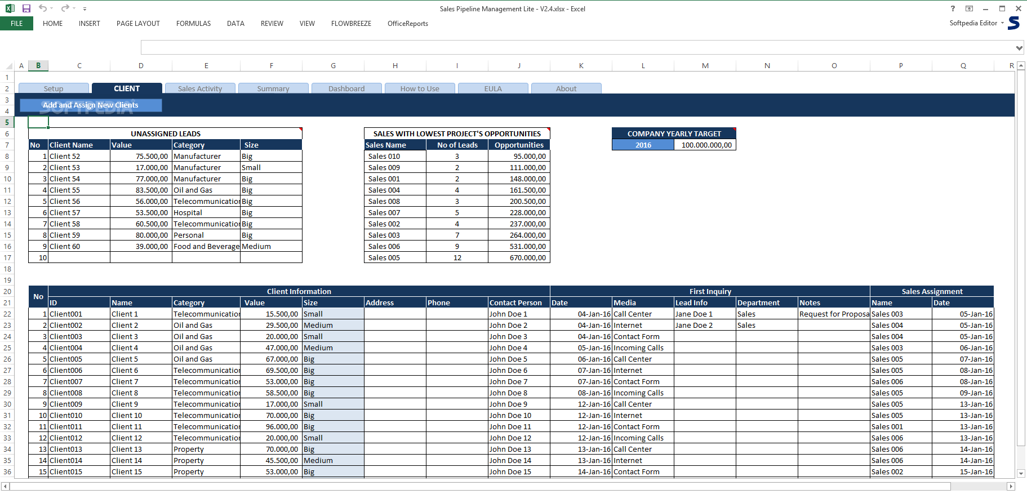Save the workbook with the floppy disk icon
1027x494 pixels.
tap(26, 8)
